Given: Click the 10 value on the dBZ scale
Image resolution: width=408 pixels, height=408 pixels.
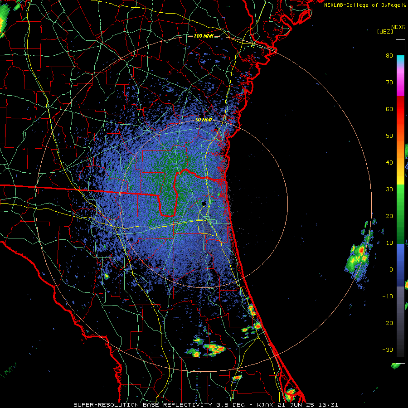Looking at the screenshot, I should click(x=389, y=243).
